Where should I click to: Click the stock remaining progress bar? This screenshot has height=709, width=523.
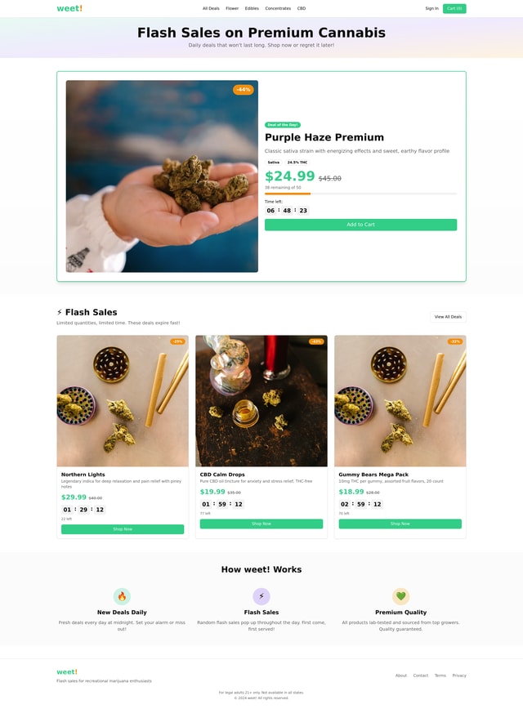point(360,194)
